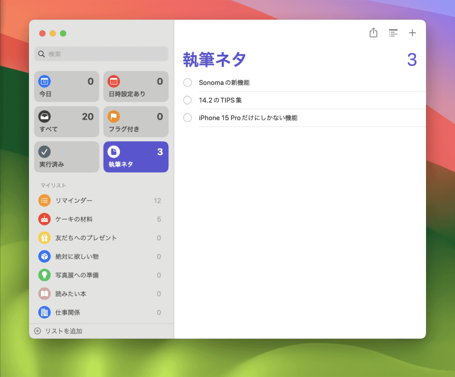This screenshot has width=455, height=377.
Task: Open the ケーキの材料 list
Action: click(x=100, y=219)
